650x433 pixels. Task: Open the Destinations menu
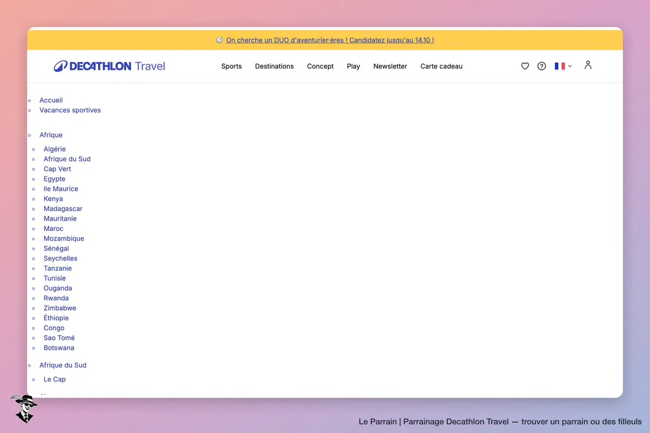coord(275,66)
